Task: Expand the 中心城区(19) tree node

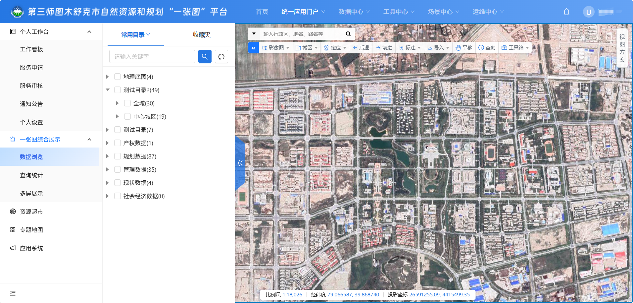Action: [x=118, y=116]
